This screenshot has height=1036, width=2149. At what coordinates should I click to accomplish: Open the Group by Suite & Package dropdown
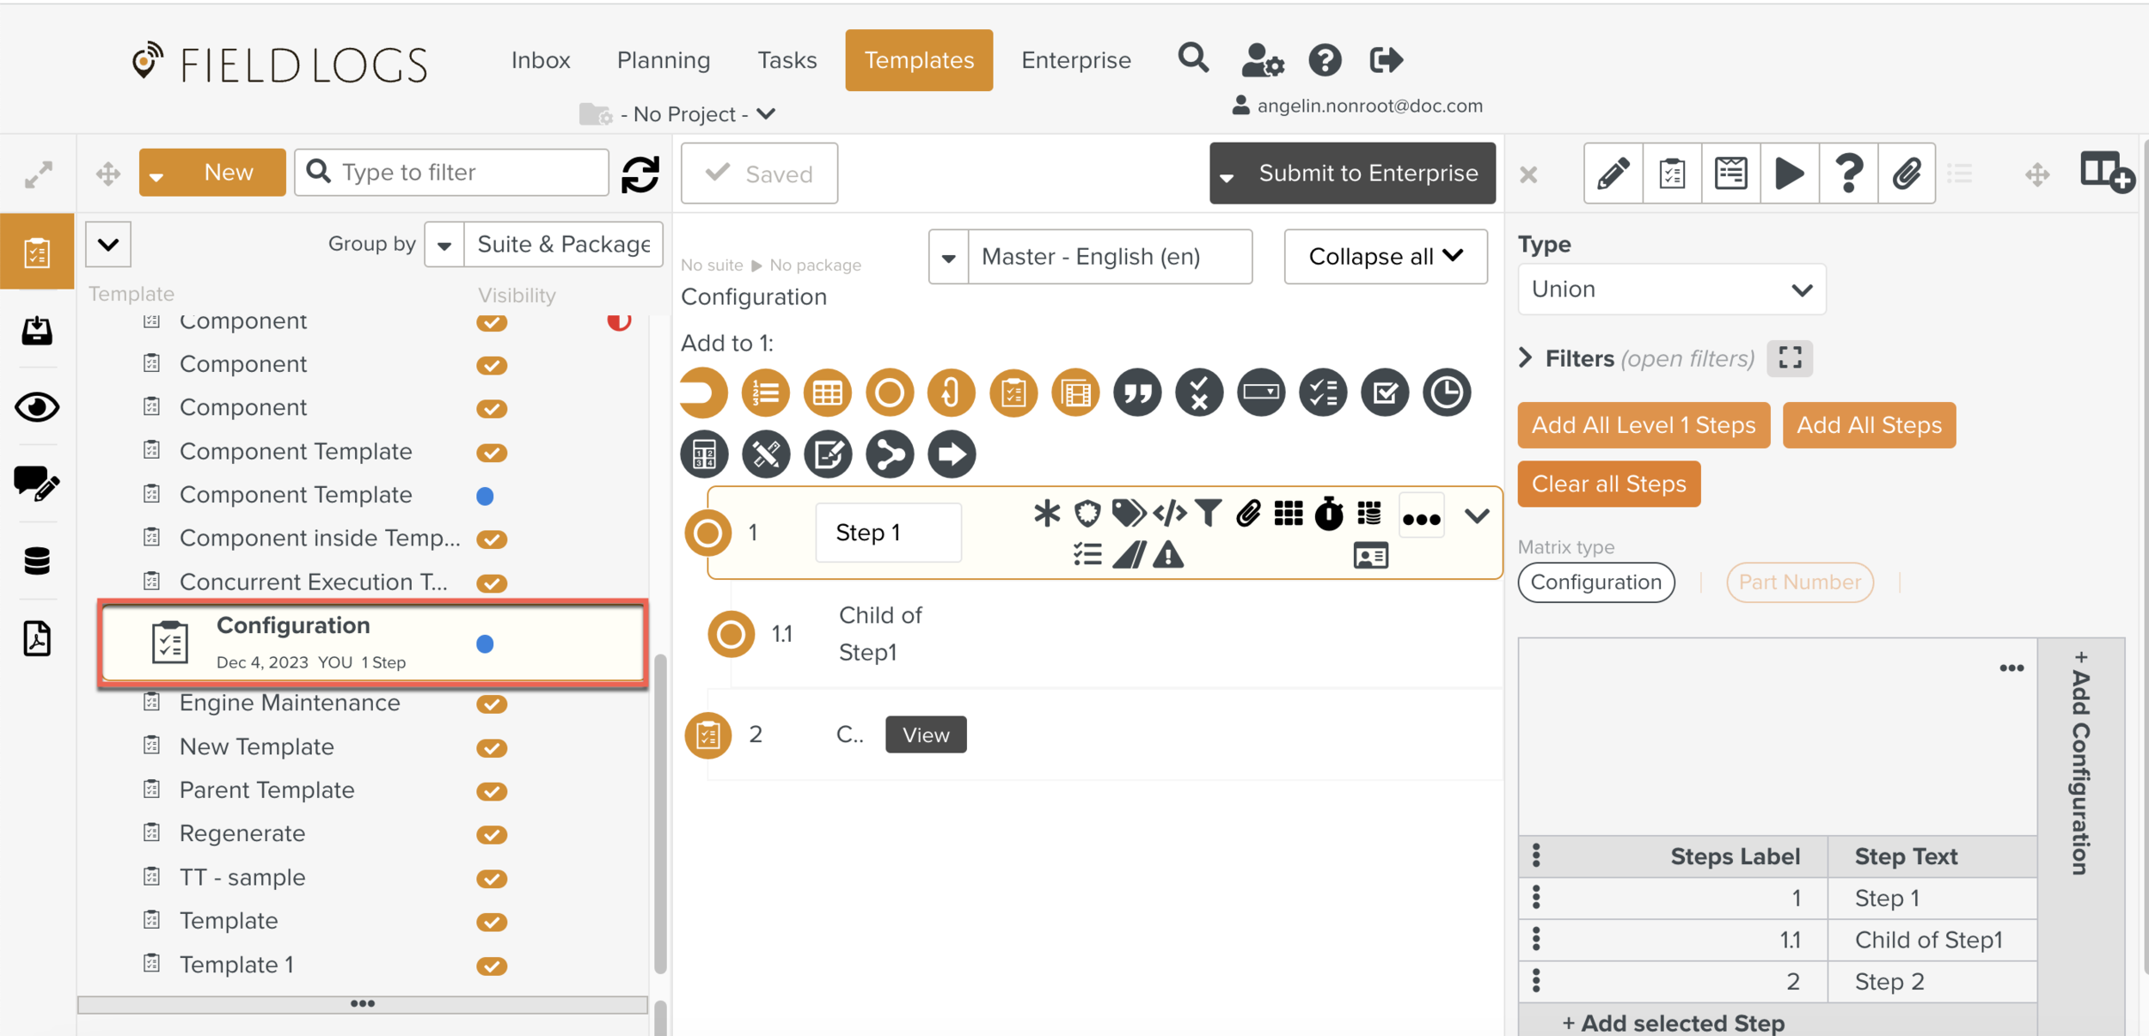click(543, 244)
